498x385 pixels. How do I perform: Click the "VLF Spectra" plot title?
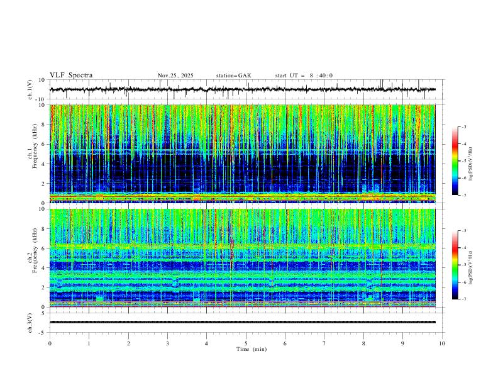pyautogui.click(x=71, y=75)
